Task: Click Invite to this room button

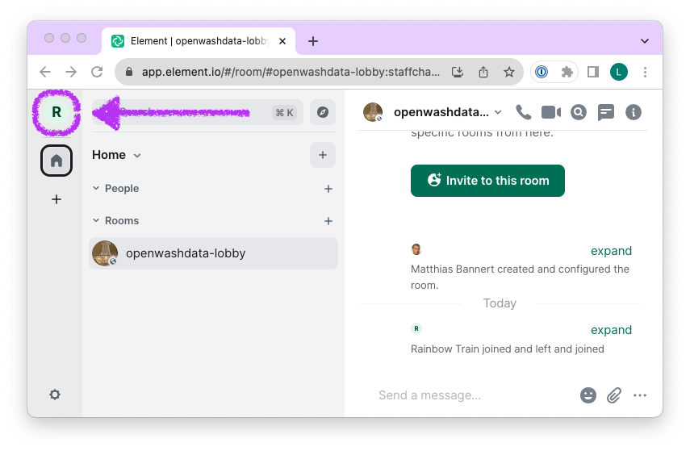Action: tap(487, 181)
